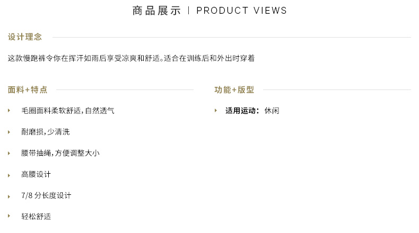
Task: Click the 商品展示 title text
Action: coord(157,11)
